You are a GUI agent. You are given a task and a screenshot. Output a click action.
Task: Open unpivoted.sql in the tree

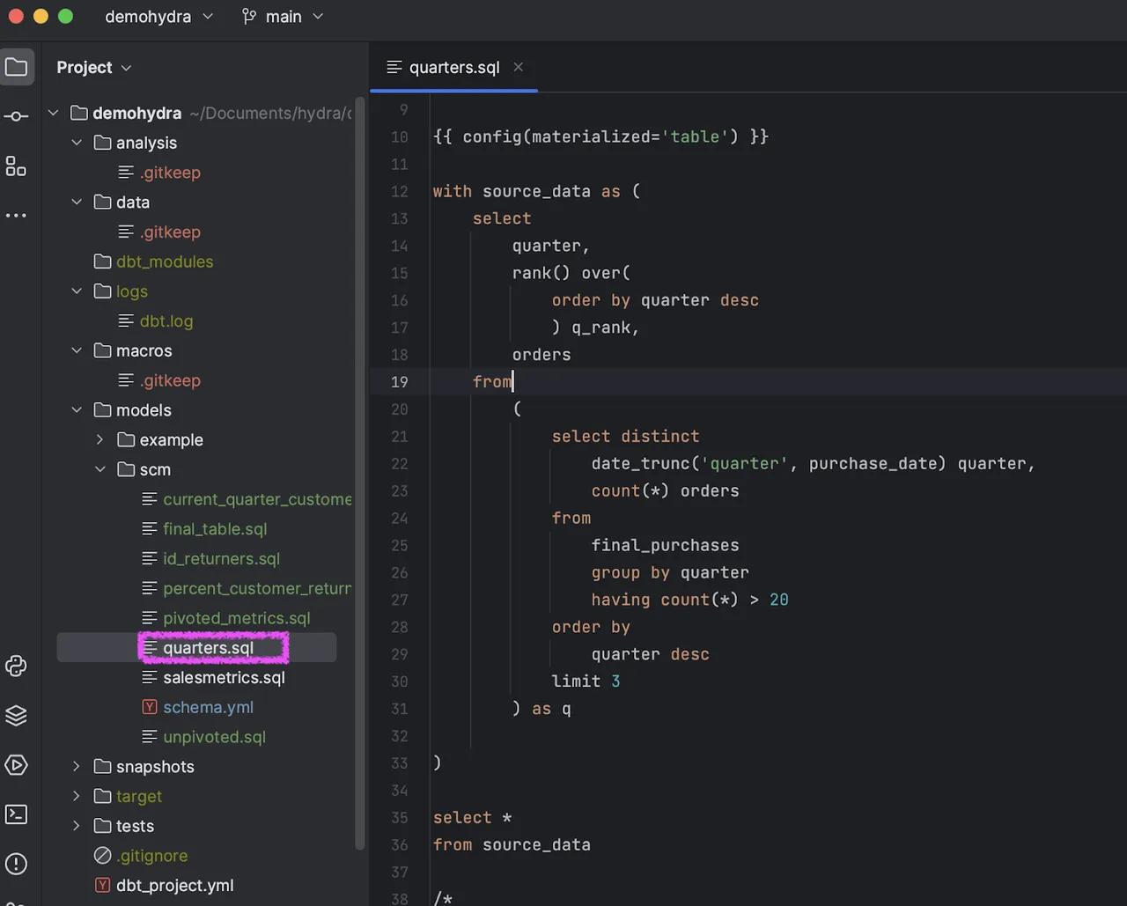(214, 737)
